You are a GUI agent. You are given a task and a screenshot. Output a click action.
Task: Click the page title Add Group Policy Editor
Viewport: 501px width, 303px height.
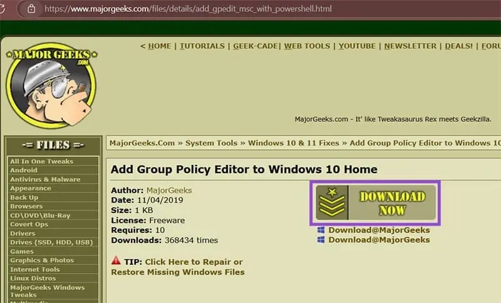(x=244, y=169)
